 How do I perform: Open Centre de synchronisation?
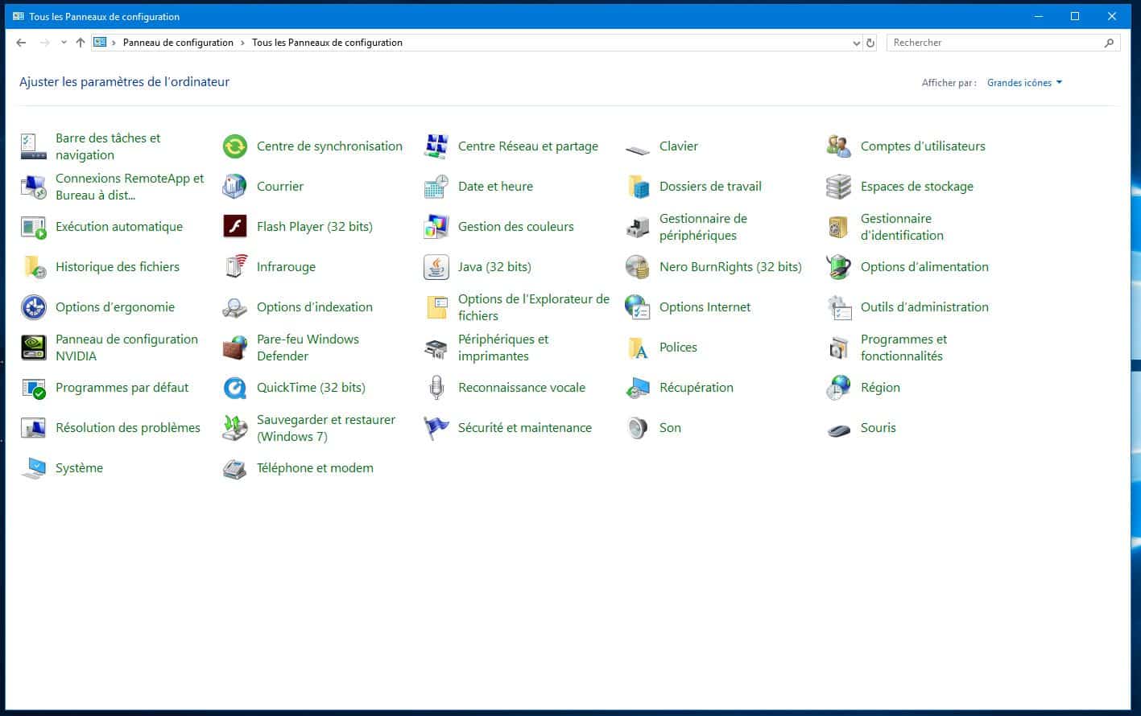point(329,146)
